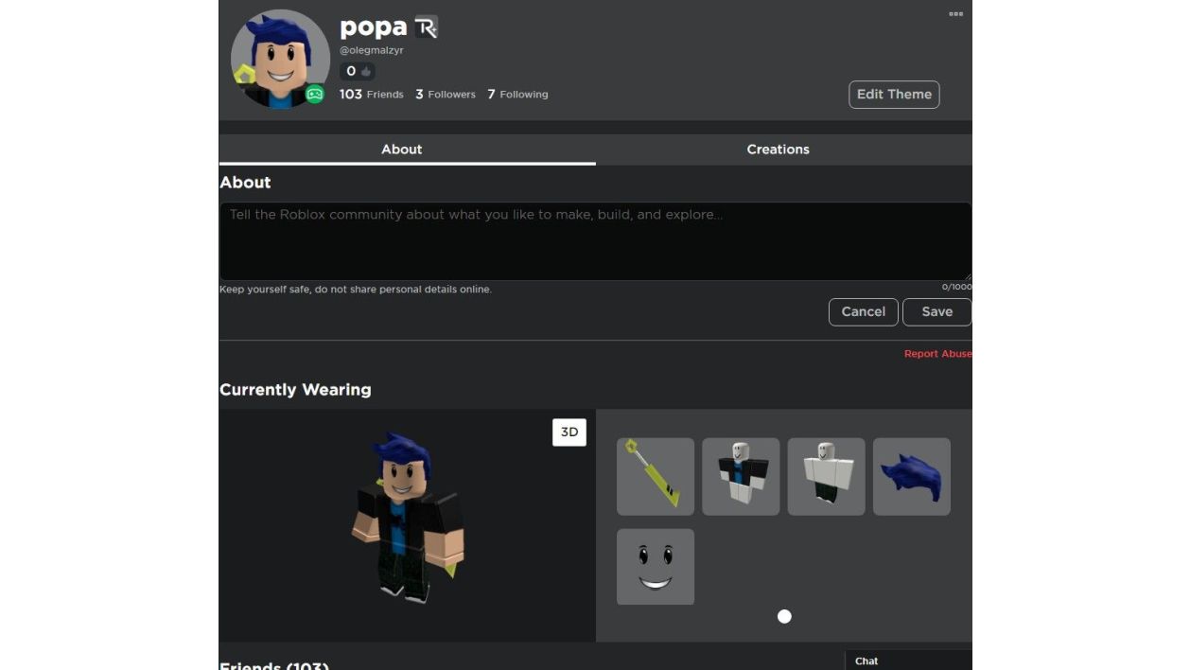Open the smiling face item
Screen dimensions: 1190x670
point(656,567)
